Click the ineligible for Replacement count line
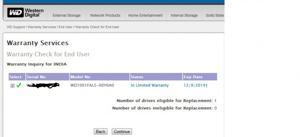Viewport: 300px width, 137px height. pyautogui.click(x=164, y=108)
